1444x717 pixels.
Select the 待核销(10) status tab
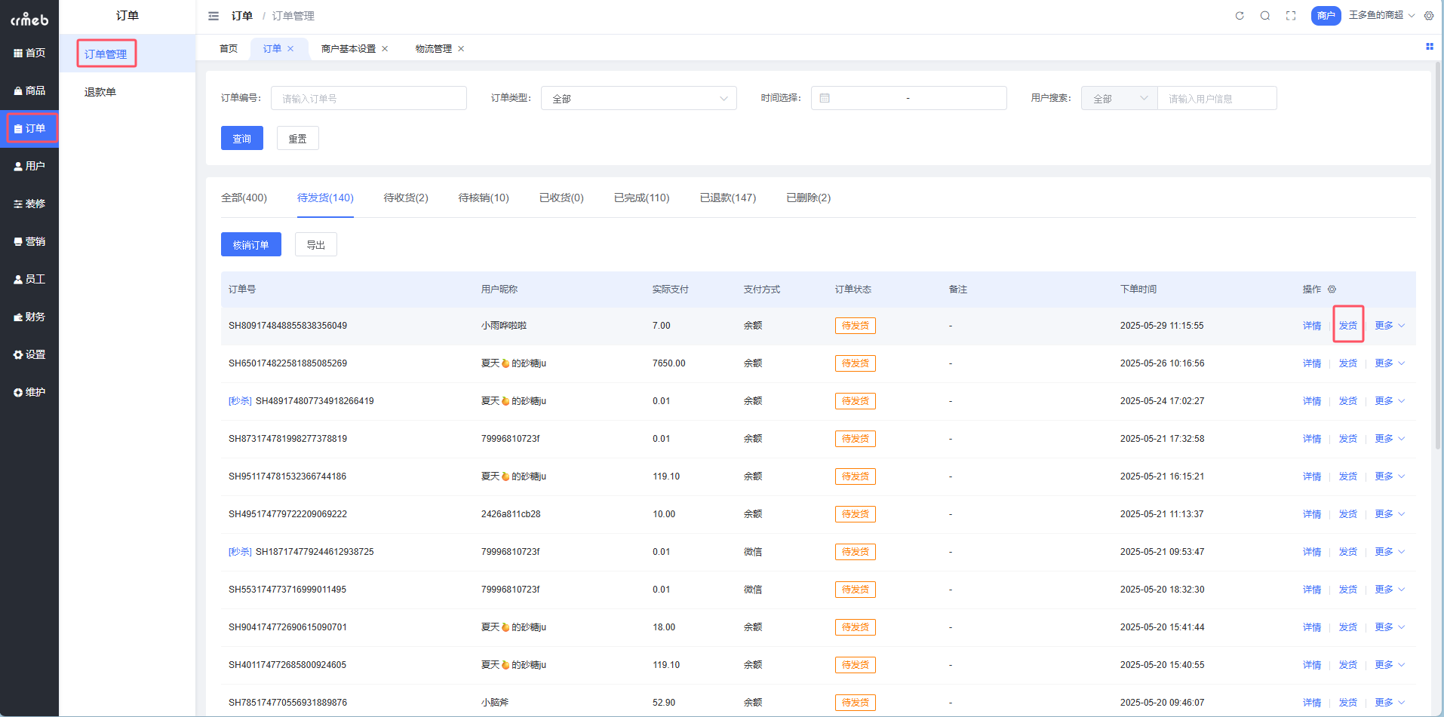pos(484,198)
